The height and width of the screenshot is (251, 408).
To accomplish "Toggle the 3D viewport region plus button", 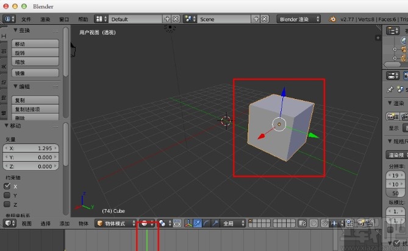I will (x=378, y=38).
